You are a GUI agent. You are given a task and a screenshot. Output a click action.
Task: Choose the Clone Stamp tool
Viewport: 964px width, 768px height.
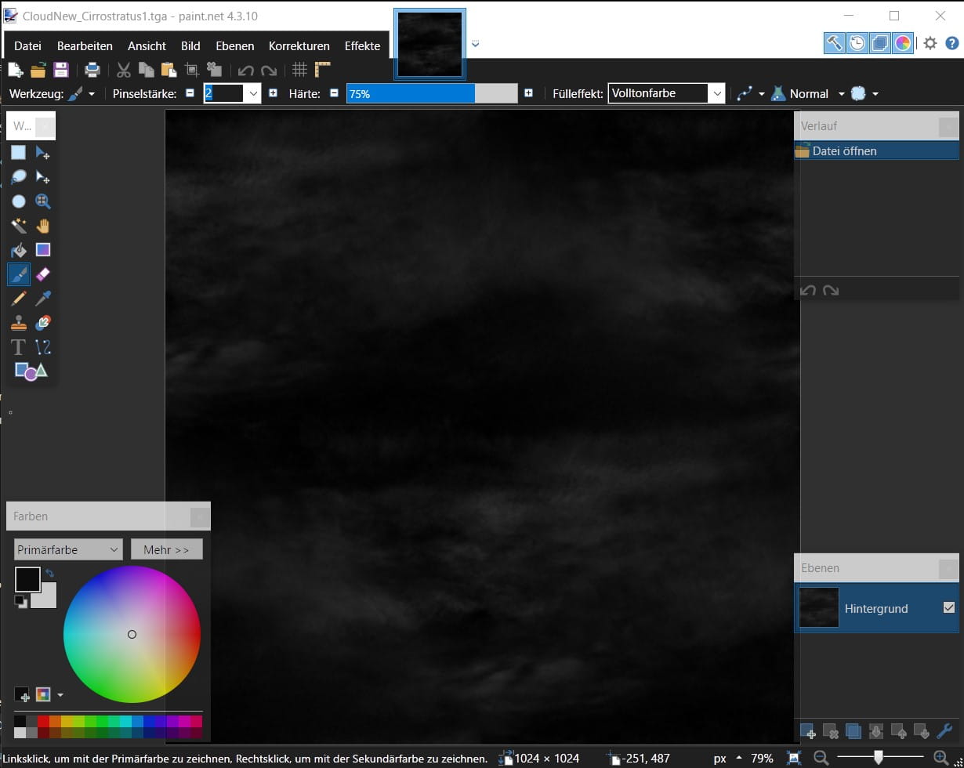click(19, 322)
